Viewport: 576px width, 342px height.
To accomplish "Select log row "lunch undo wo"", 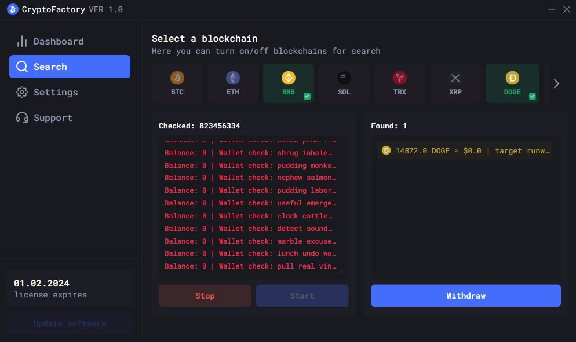I will (x=250, y=253).
